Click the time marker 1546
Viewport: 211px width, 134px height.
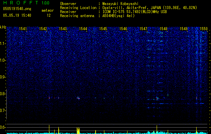(123, 29)
